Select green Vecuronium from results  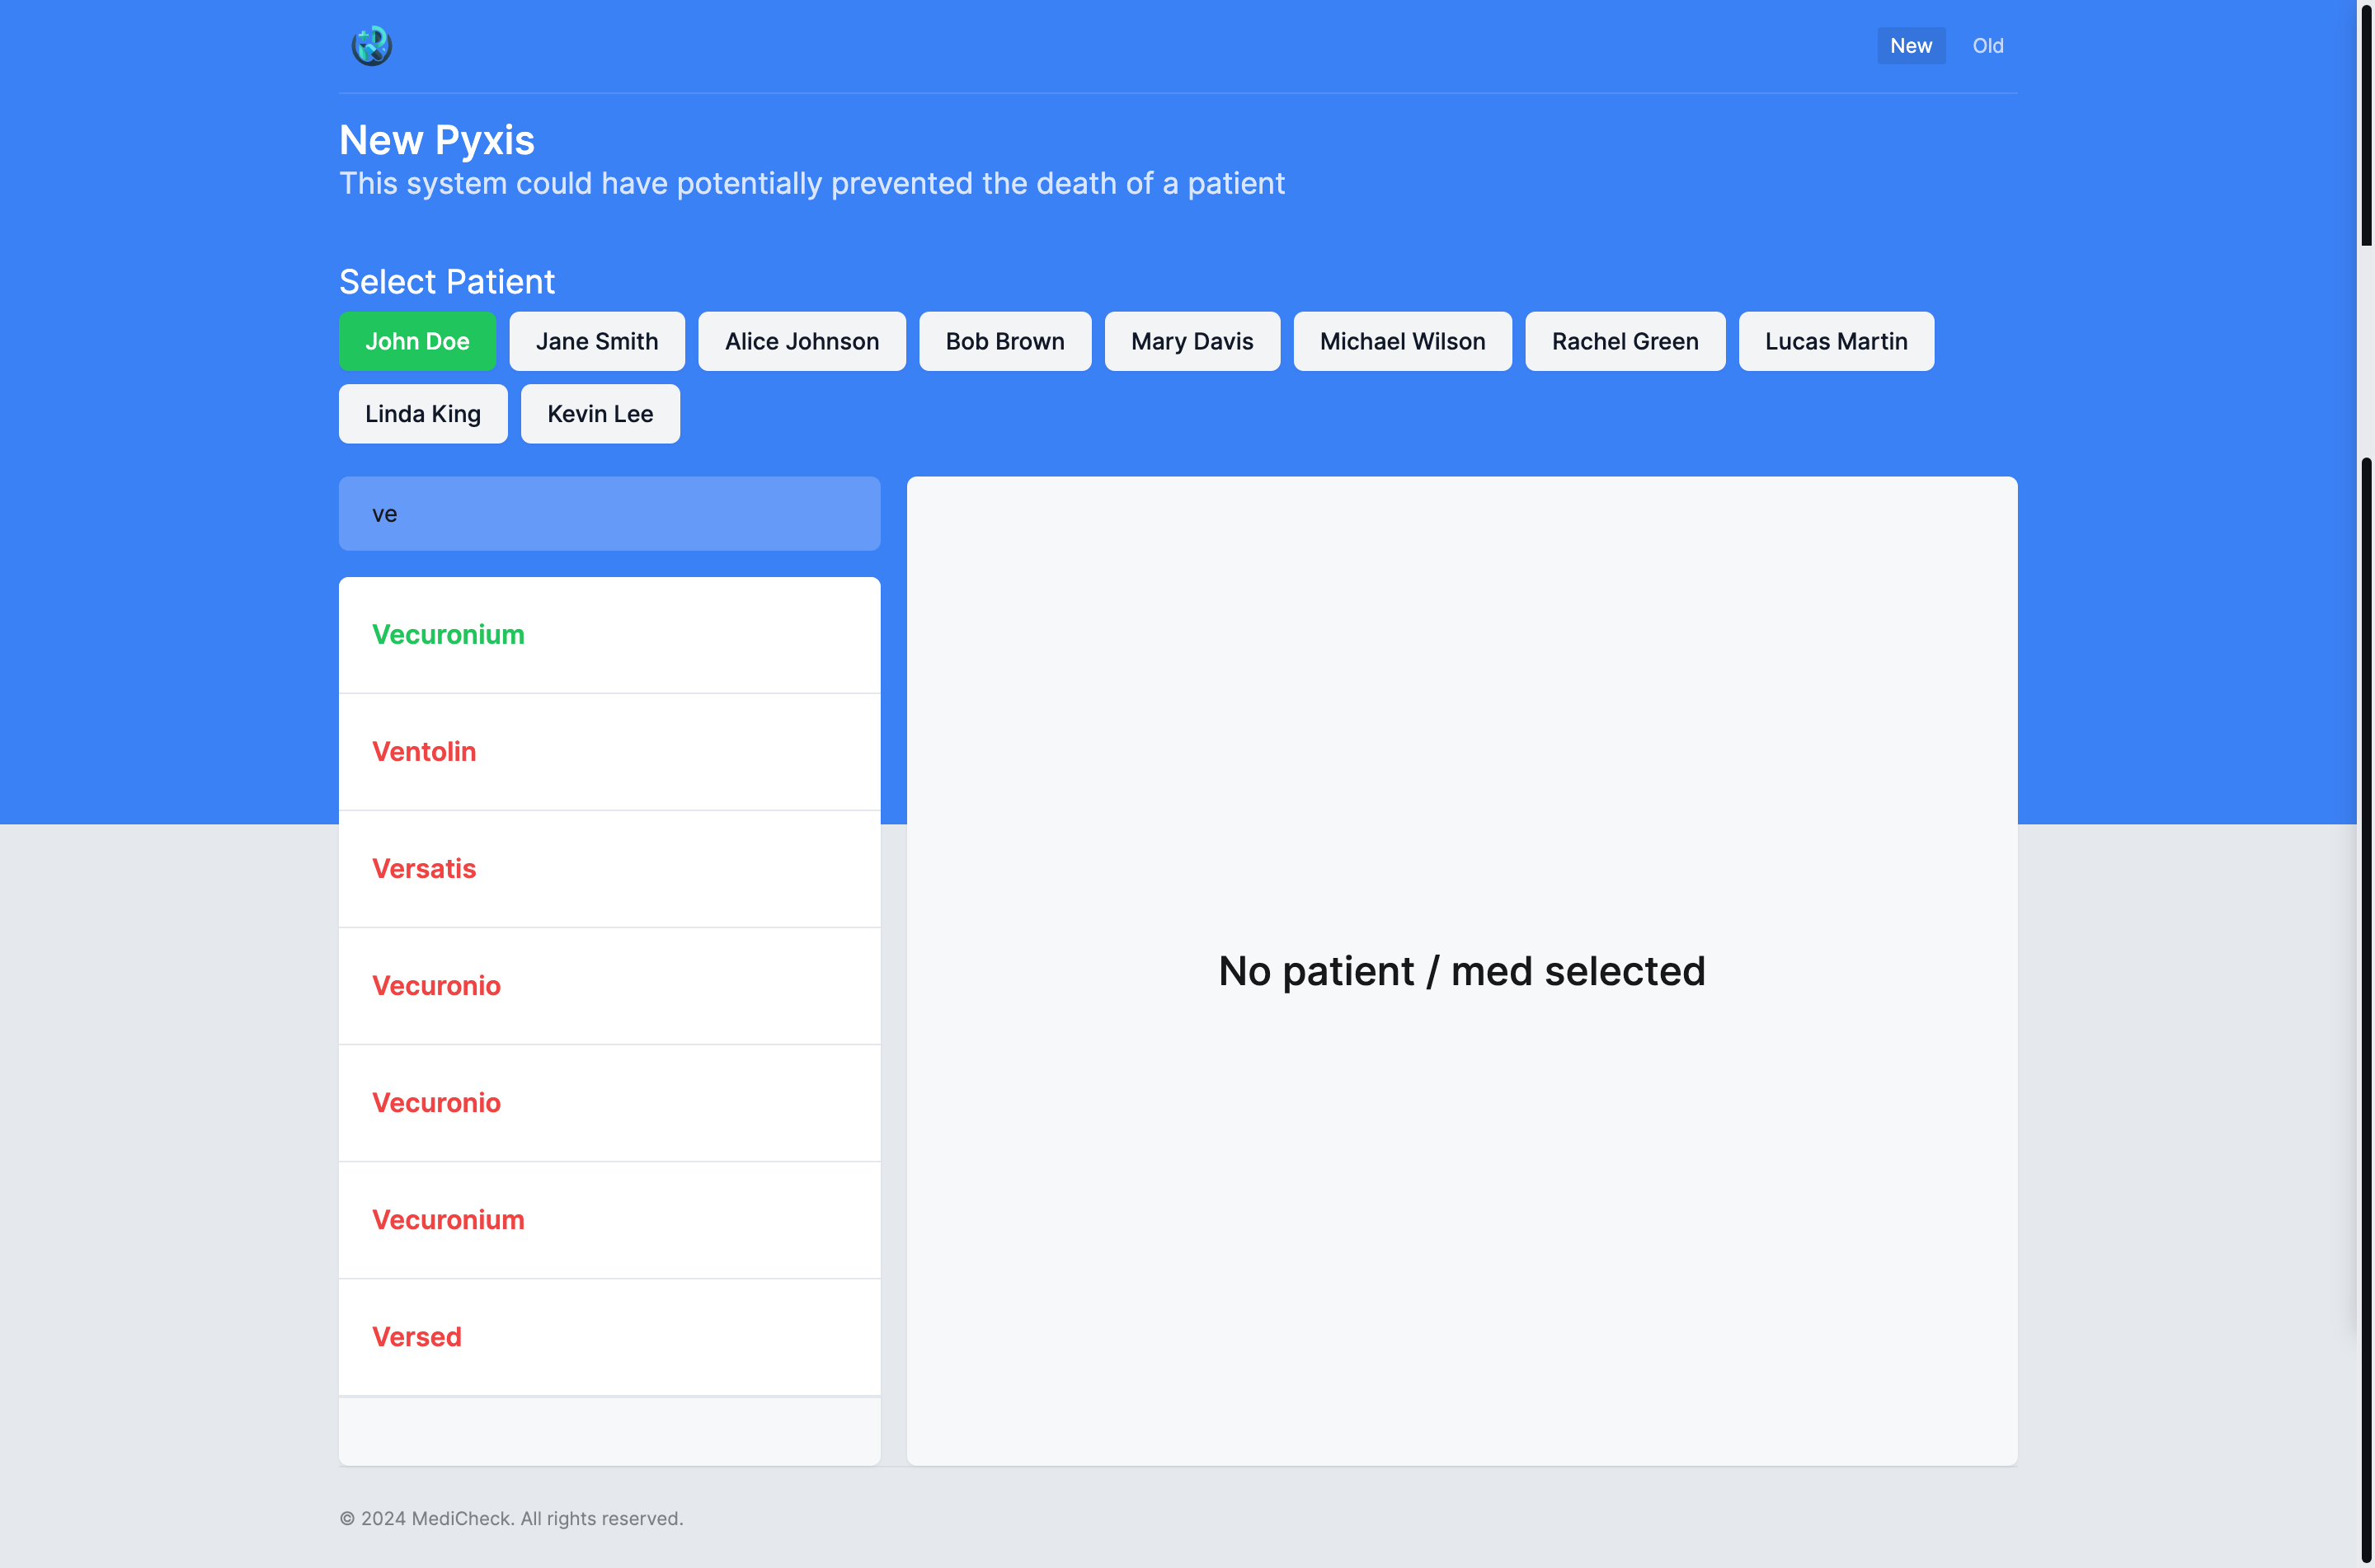pos(448,635)
